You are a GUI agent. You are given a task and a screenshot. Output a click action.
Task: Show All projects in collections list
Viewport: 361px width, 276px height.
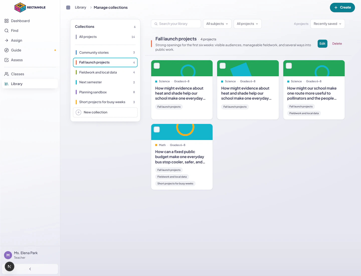(105, 37)
